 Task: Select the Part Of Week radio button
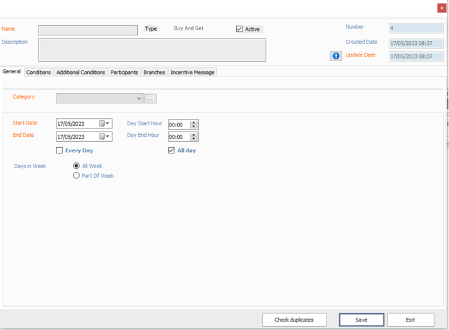pos(76,175)
